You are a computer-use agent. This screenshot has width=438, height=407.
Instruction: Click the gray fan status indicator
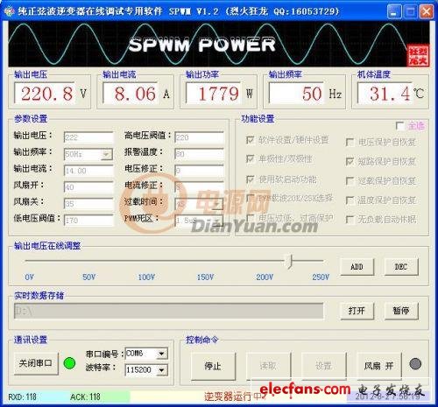415,364
